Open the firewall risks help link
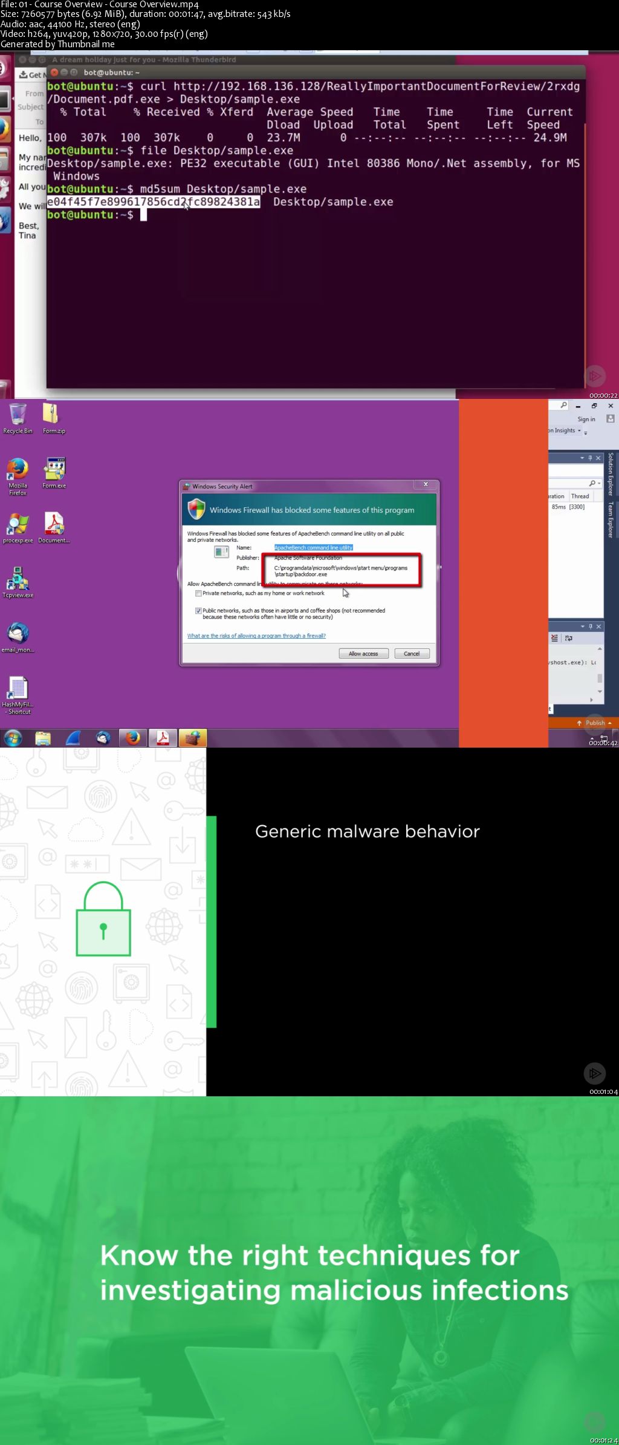 click(256, 636)
